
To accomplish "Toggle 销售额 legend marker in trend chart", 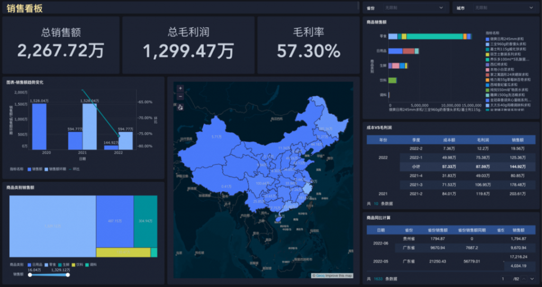I will [x=29, y=169].
